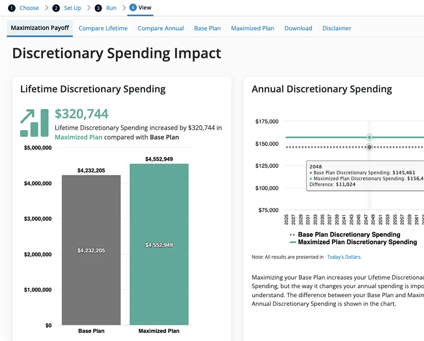The height and width of the screenshot is (341, 424).
Task: Click the Base Plan x-axis label
Action: (91, 331)
